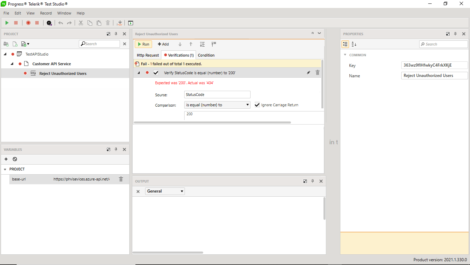Select the Verifications (1) tab
This screenshot has width=470, height=265.
(x=179, y=55)
